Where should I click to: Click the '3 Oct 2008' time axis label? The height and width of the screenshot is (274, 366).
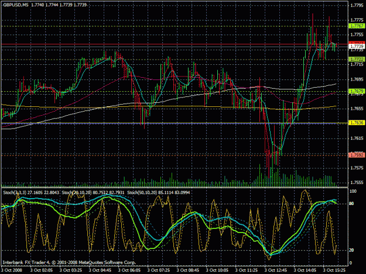12,270
